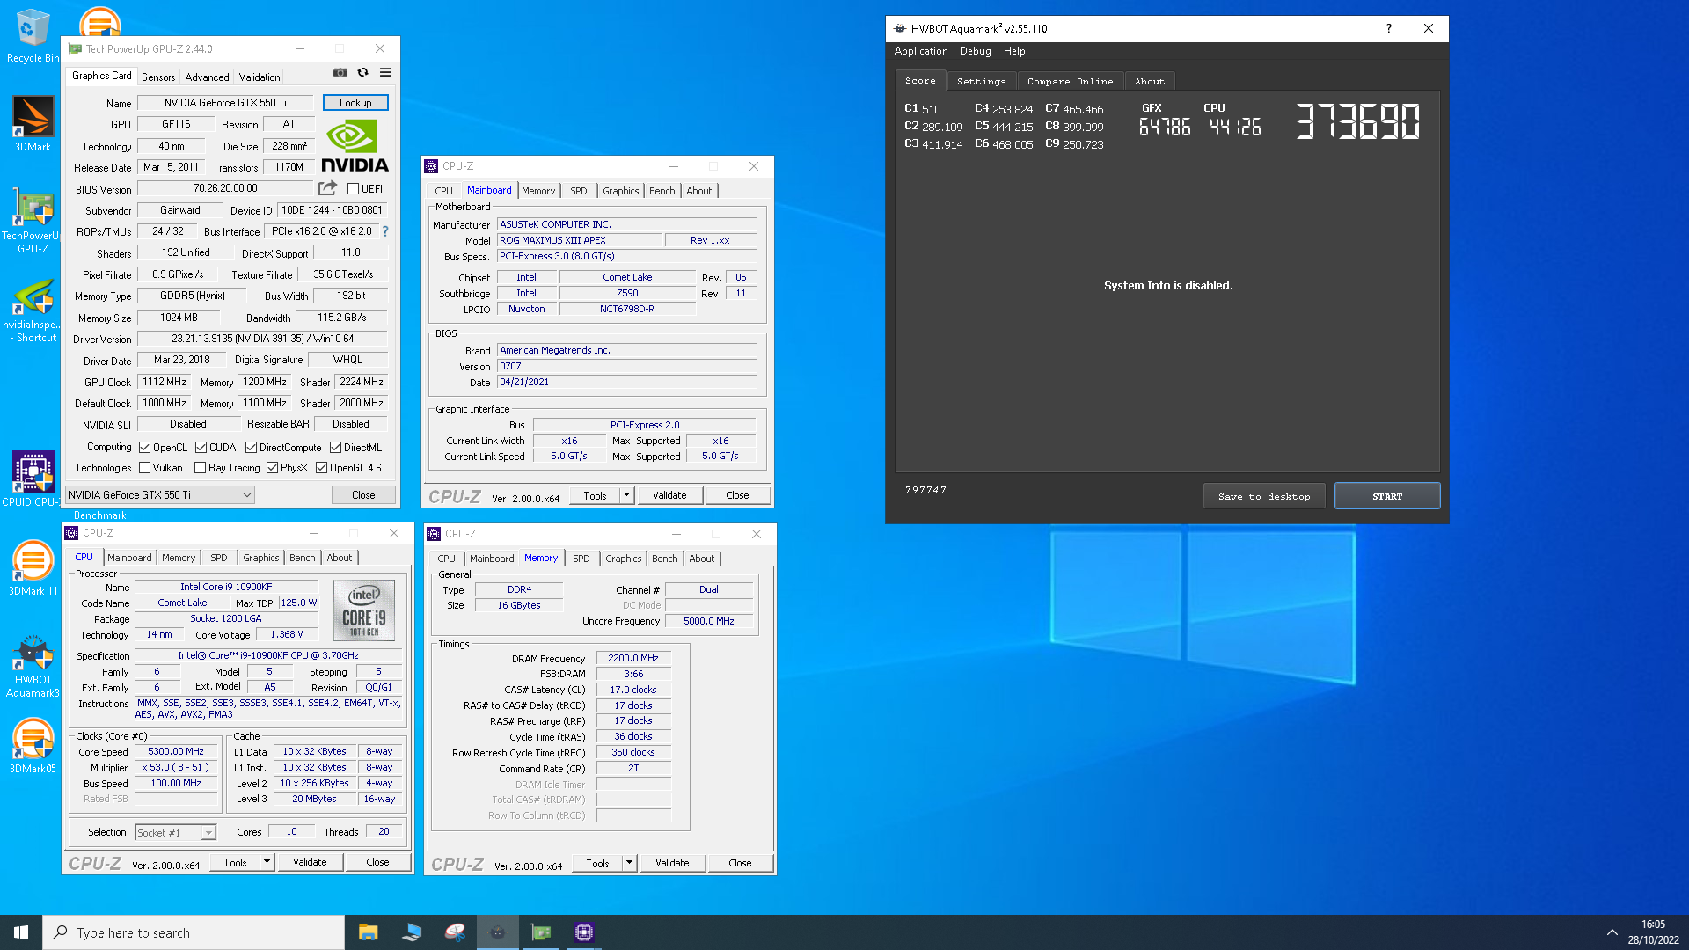Screen dimensions: 1689x950
Task: Click Save to desktop button
Action: [x=1264, y=496]
